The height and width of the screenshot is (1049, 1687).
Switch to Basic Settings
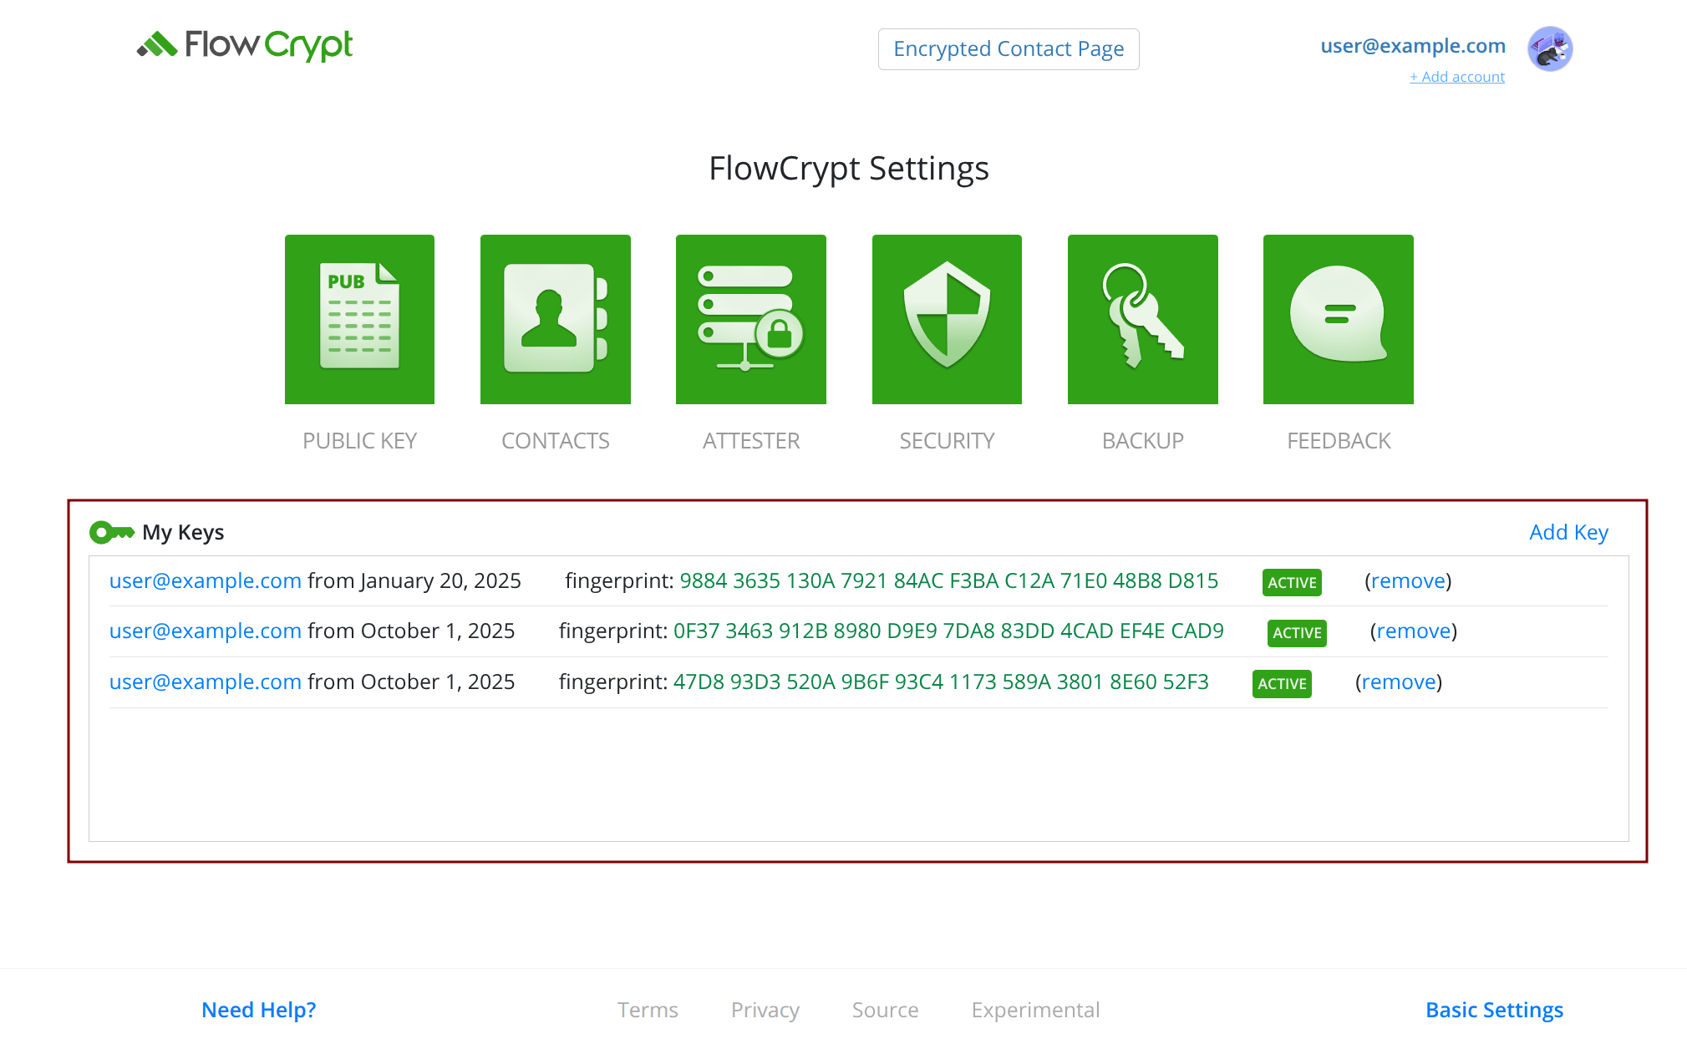click(1493, 1010)
